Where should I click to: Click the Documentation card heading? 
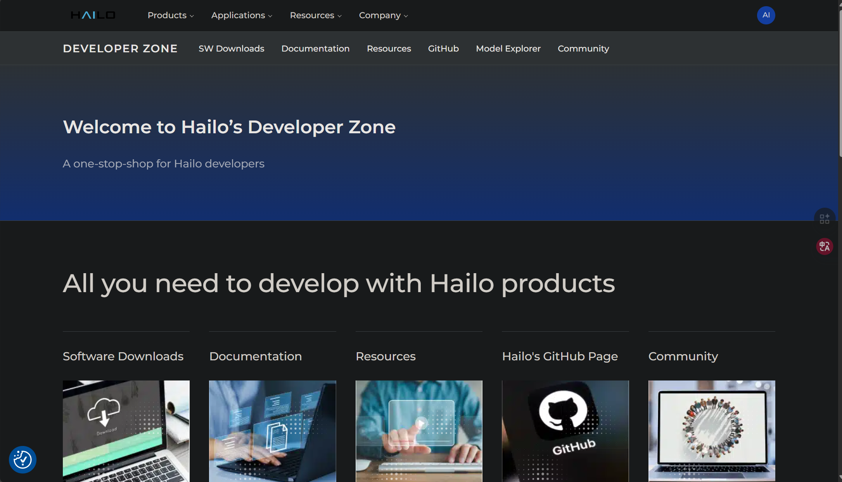(x=256, y=356)
